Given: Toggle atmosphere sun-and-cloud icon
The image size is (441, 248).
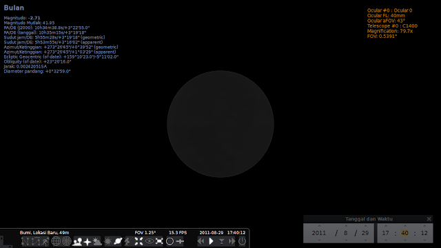Looking at the screenshot, I should click(x=97, y=241).
